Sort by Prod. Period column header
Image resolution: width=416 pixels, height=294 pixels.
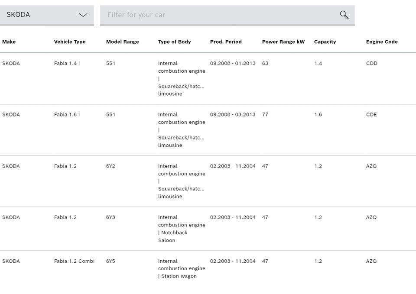226,42
